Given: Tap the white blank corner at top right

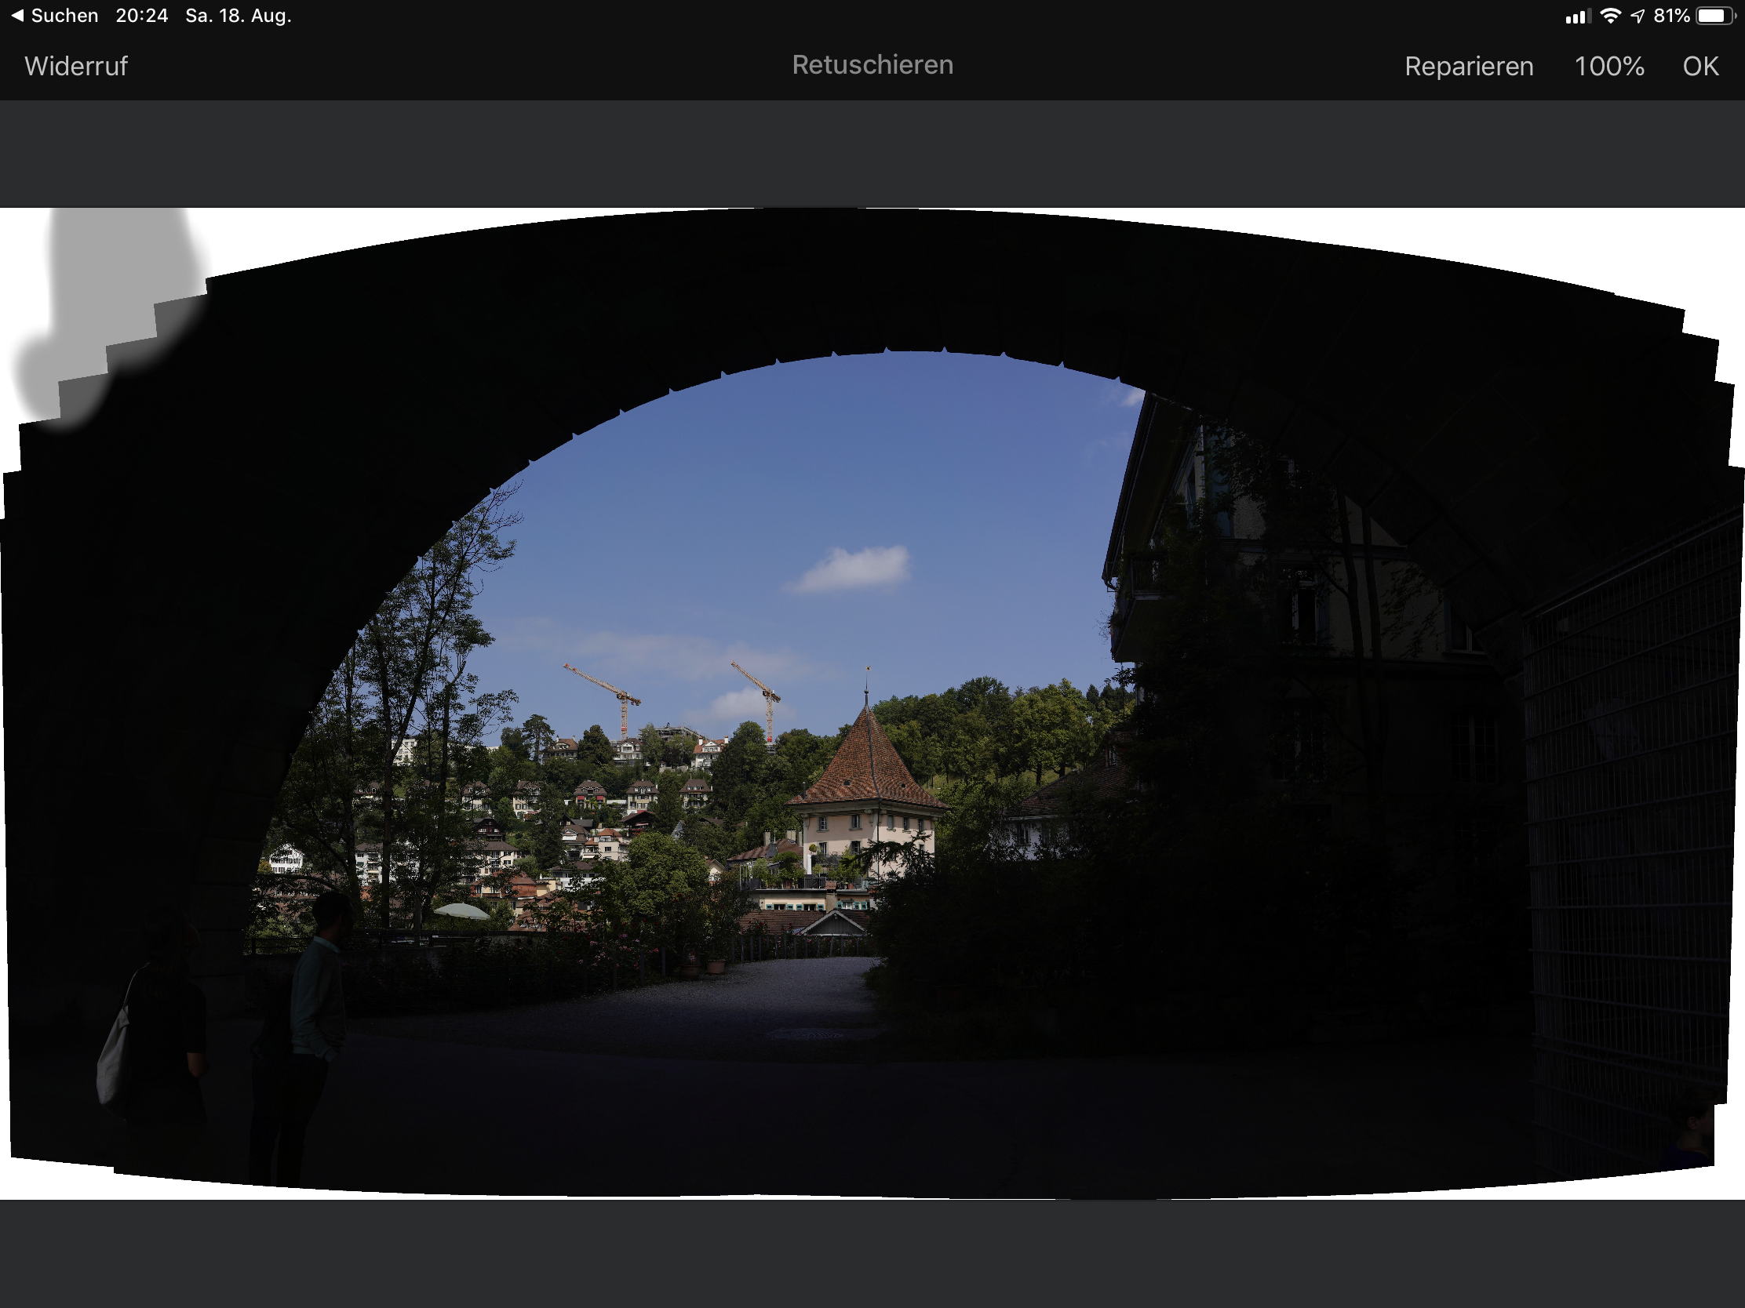Looking at the screenshot, I should 1696,253.
